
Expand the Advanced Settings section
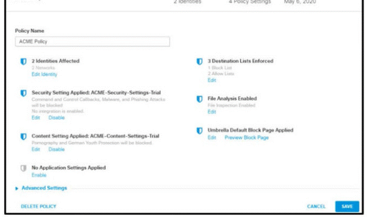(x=16, y=188)
